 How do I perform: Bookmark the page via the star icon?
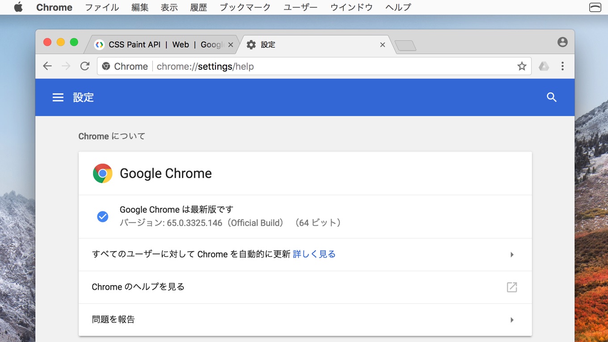point(522,66)
